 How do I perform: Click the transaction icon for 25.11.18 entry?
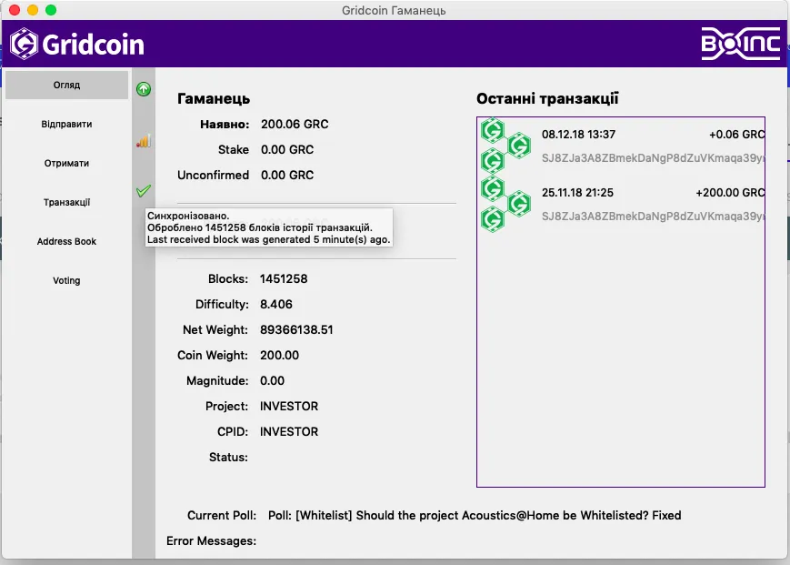point(505,204)
